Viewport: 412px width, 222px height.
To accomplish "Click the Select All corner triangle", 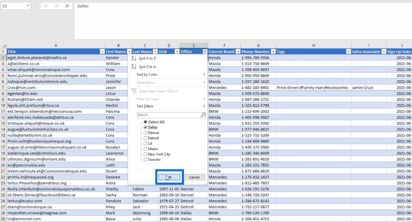I will (4, 46).
